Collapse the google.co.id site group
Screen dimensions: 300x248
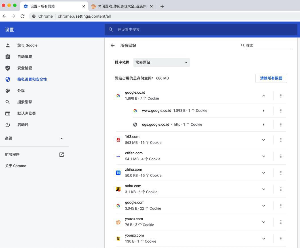click(x=263, y=96)
